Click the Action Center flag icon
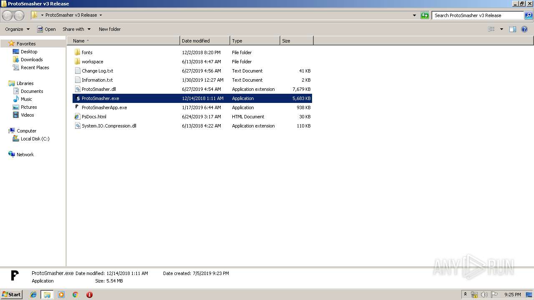The image size is (534, 300). tap(494, 295)
